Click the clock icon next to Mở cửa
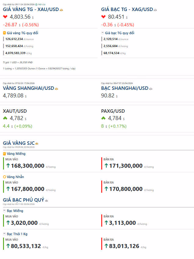Image resolution: width=194 pixels, height=259 pixels. pyautogui.click(x=36, y=5)
